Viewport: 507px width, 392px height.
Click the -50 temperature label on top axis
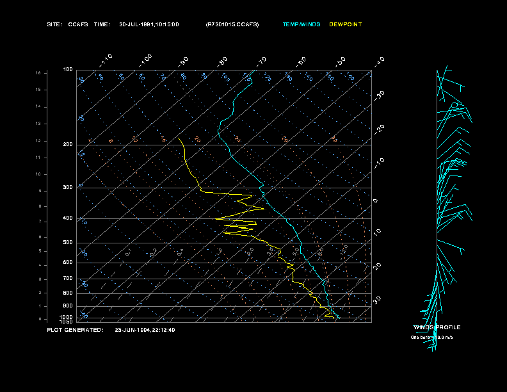(x=341, y=62)
